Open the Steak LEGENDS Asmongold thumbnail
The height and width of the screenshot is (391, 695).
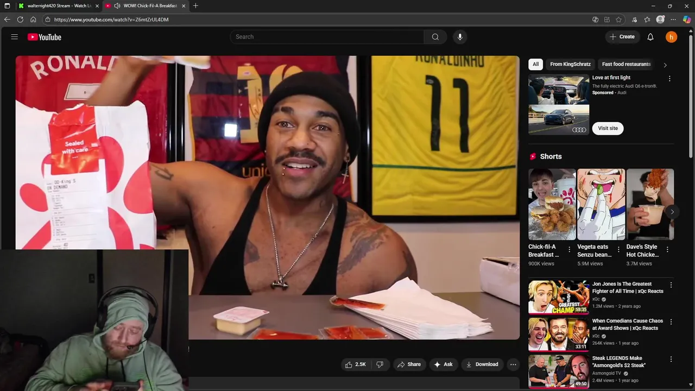(x=559, y=371)
